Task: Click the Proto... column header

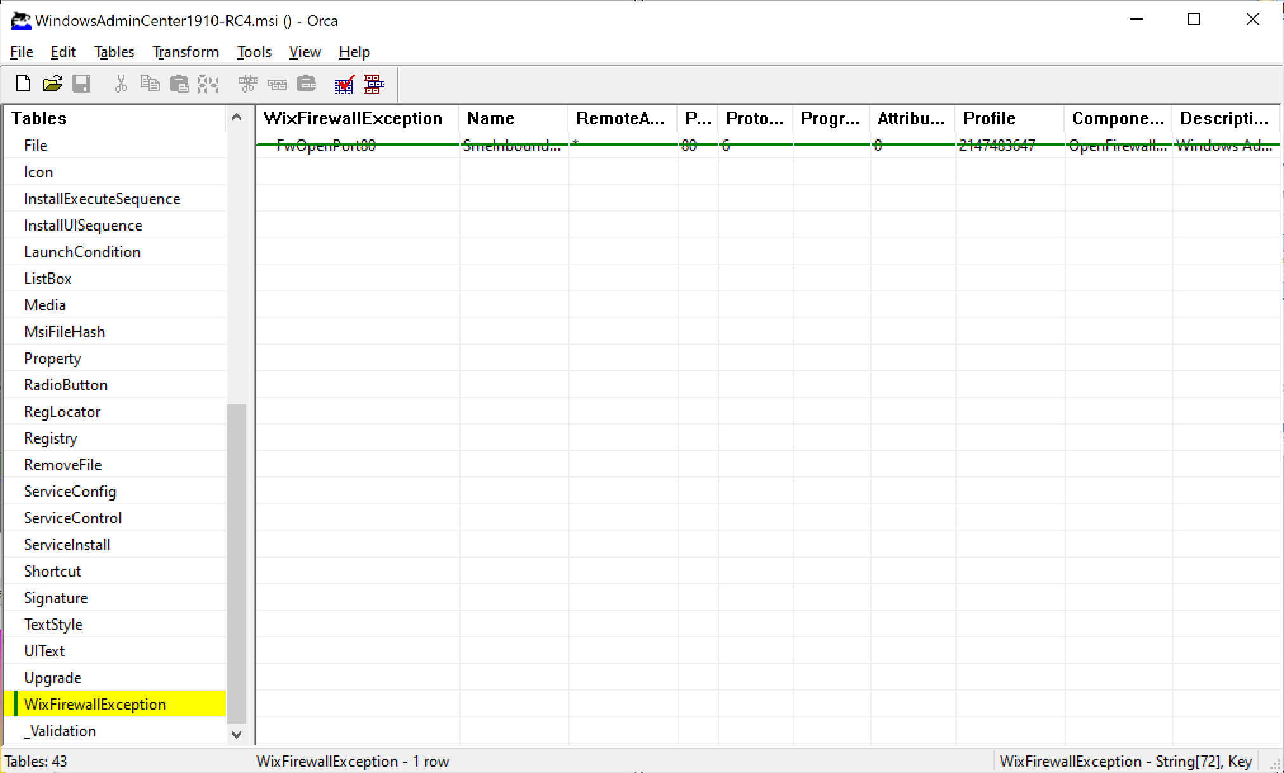Action: [x=756, y=118]
